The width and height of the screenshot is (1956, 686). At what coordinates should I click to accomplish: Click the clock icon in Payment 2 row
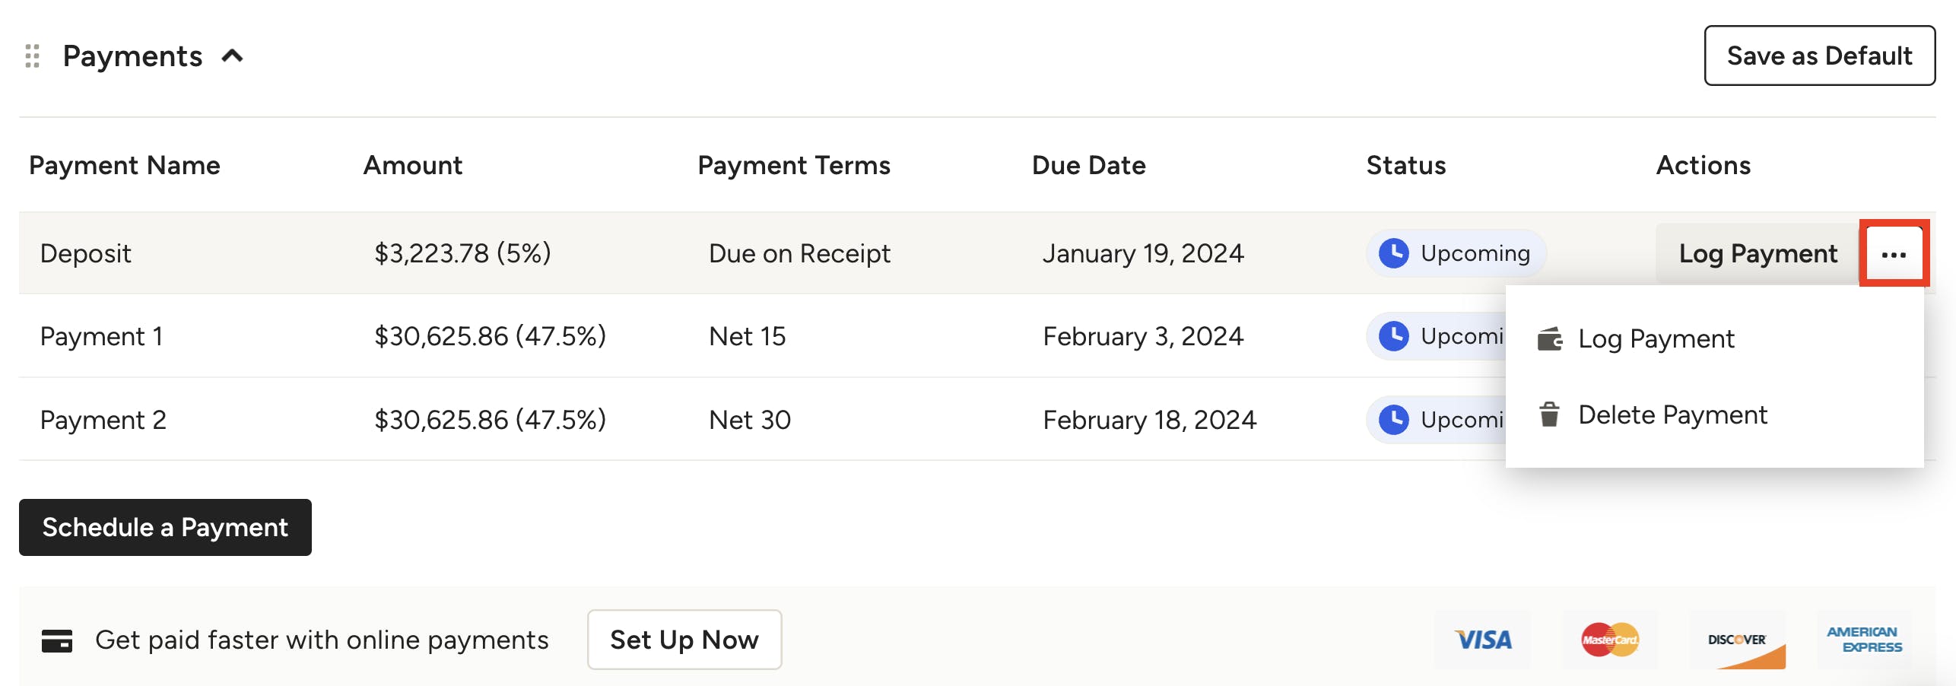pos(1394,419)
